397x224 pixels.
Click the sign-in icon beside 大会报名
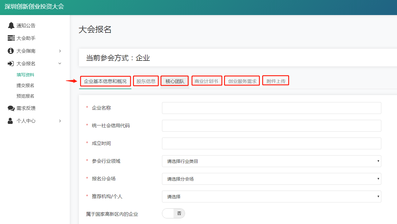tap(11, 64)
